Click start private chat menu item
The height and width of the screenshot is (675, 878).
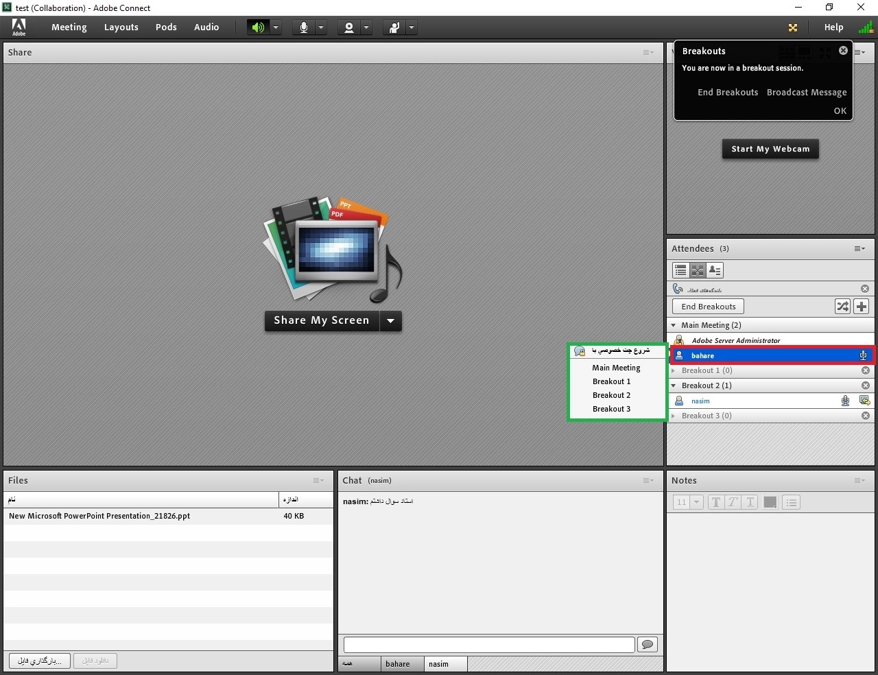617,351
